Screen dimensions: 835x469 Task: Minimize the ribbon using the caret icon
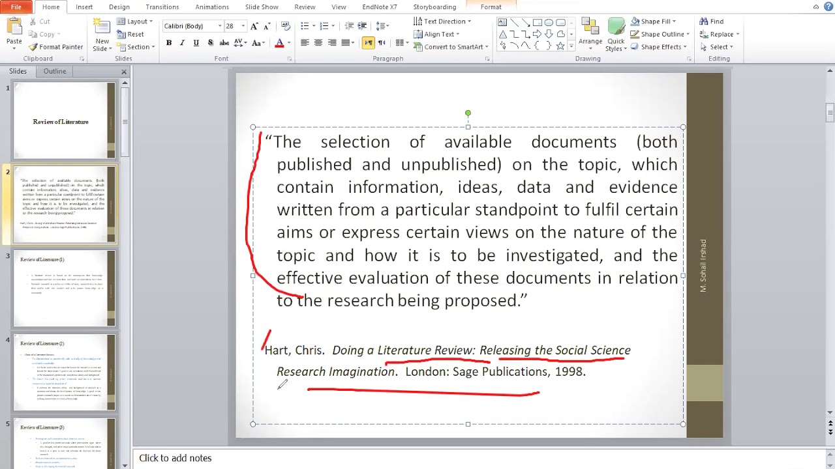coord(816,7)
